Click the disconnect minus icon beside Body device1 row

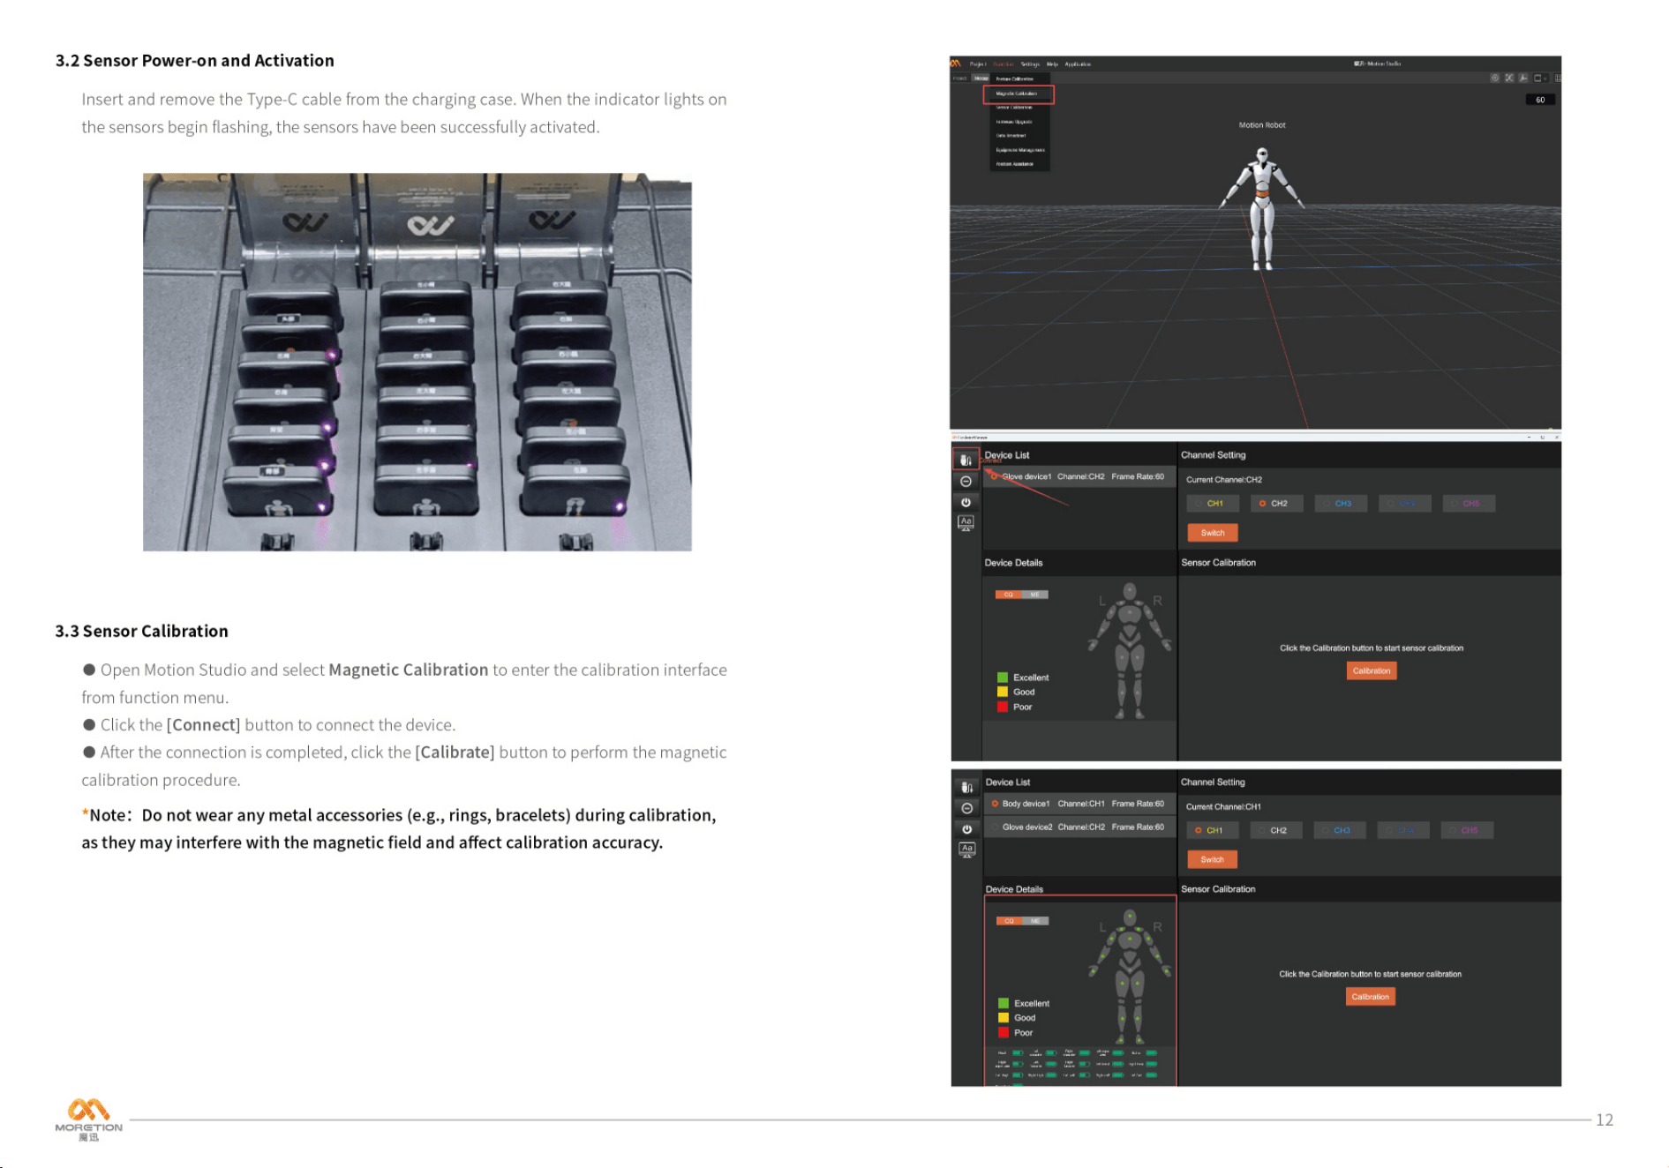point(966,808)
